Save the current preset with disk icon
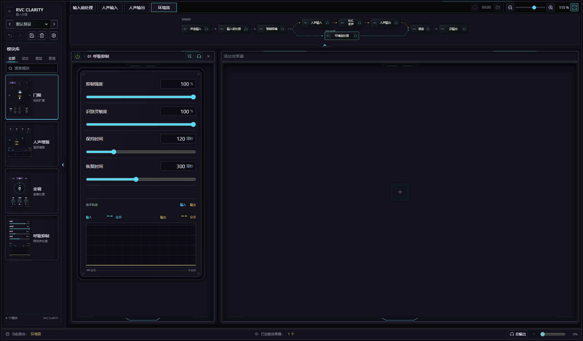The width and height of the screenshot is (583, 341). [32, 36]
